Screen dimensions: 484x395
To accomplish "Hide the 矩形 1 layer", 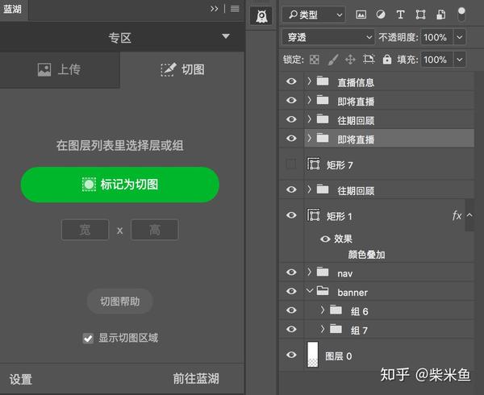I will click(291, 215).
